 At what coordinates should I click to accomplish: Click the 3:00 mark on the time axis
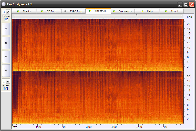[x=88, y=127]
